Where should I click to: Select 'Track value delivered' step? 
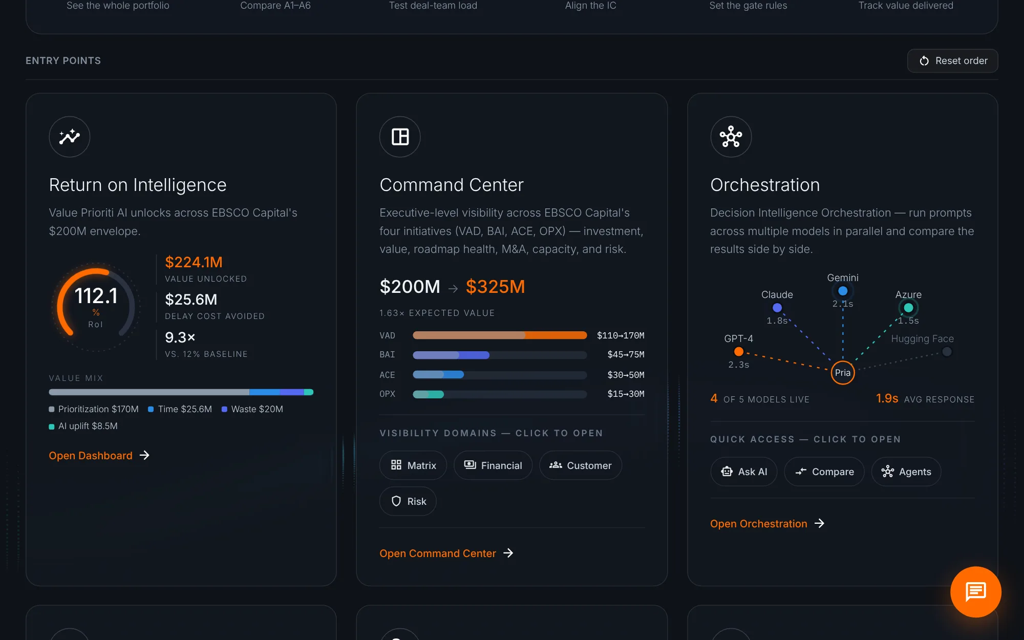coord(906,6)
